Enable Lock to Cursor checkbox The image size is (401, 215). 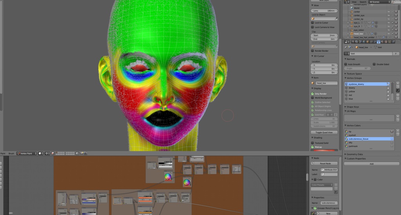click(312, 23)
